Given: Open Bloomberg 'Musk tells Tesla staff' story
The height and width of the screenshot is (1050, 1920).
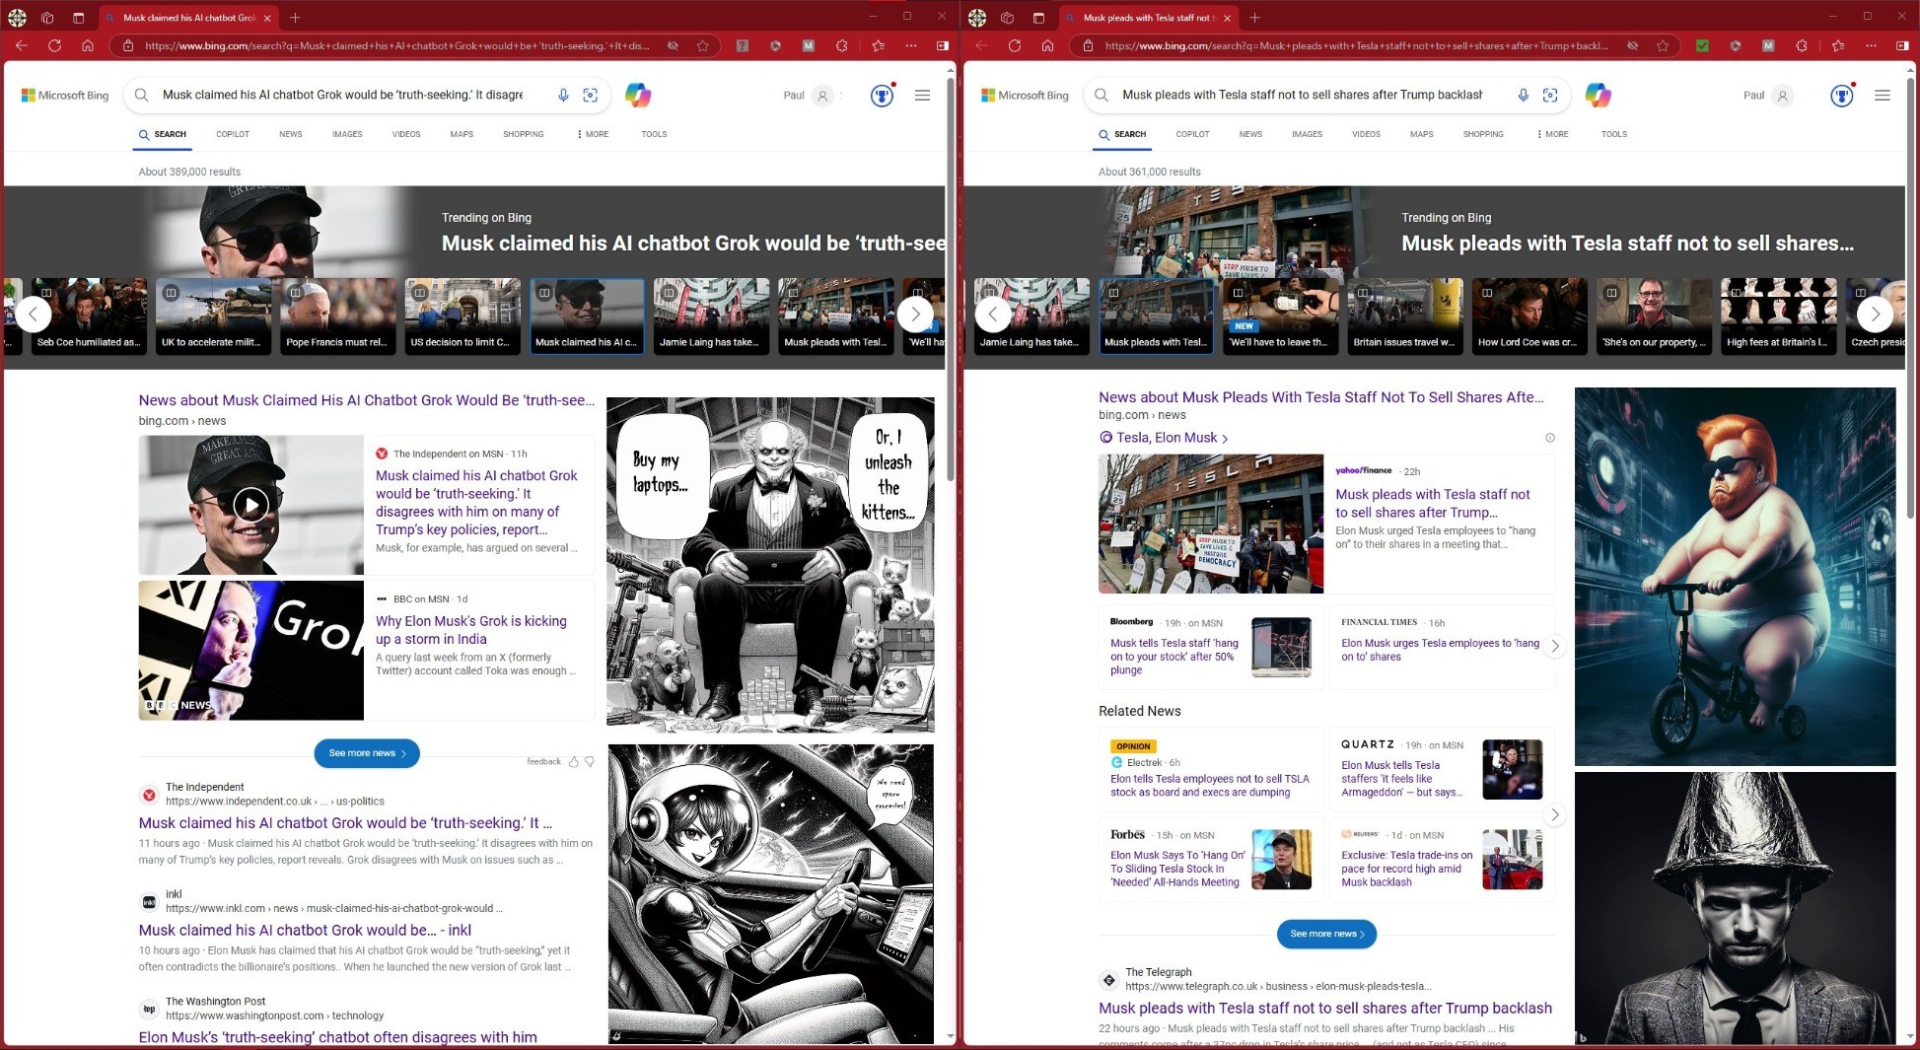Looking at the screenshot, I should click(x=1174, y=657).
